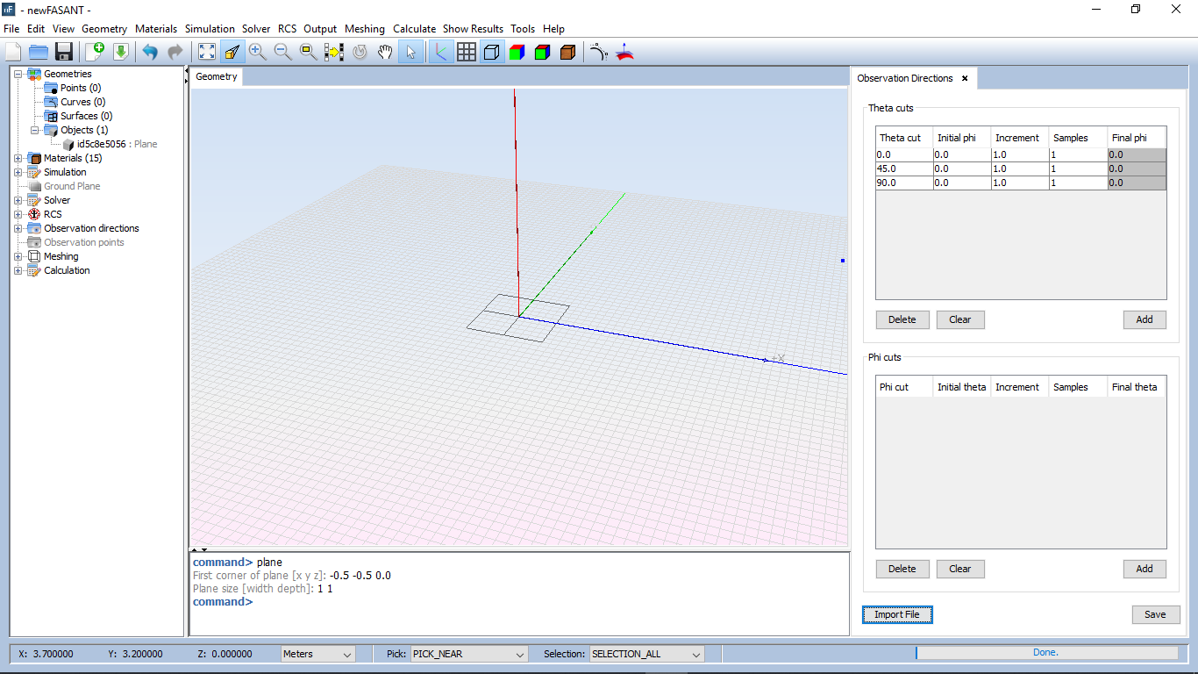Click Add under Theta cuts
The image size is (1198, 674).
click(1144, 319)
